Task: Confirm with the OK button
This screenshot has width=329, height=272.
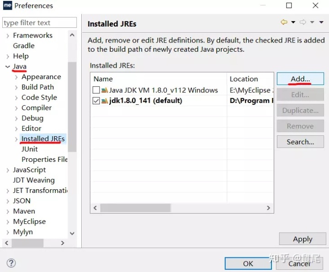Action: click(248, 263)
